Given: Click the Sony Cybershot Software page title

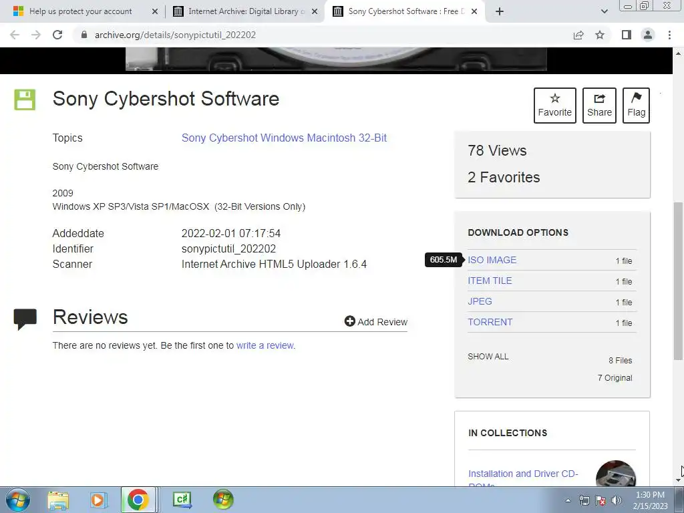Looking at the screenshot, I should click(166, 99).
